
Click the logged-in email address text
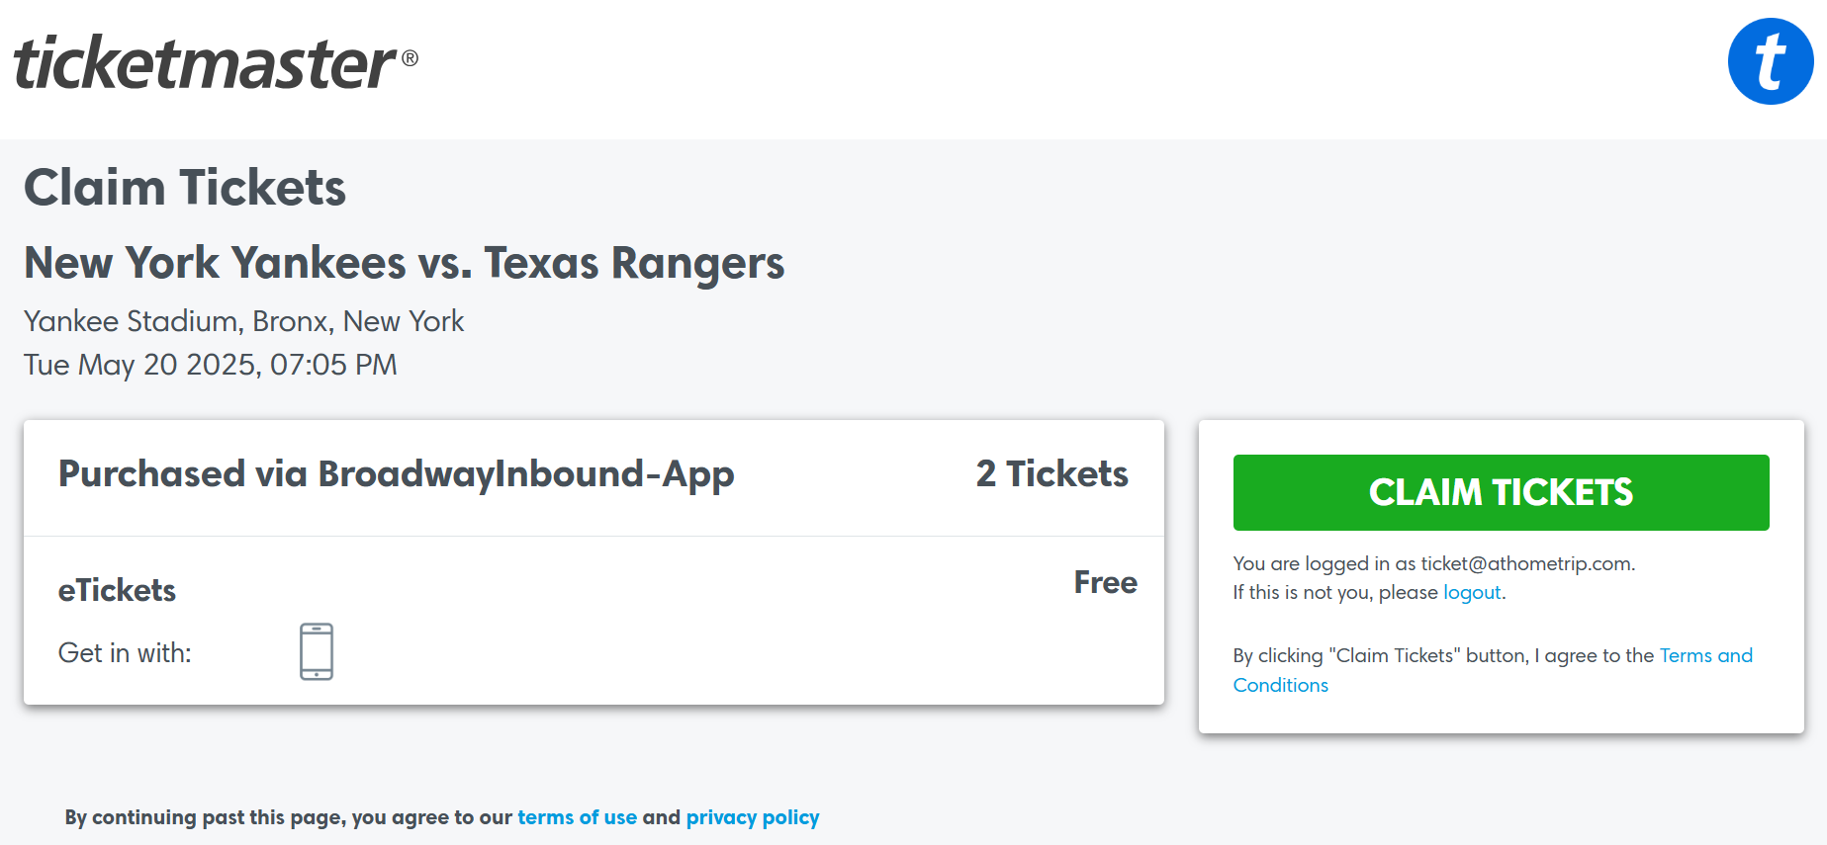click(1526, 563)
